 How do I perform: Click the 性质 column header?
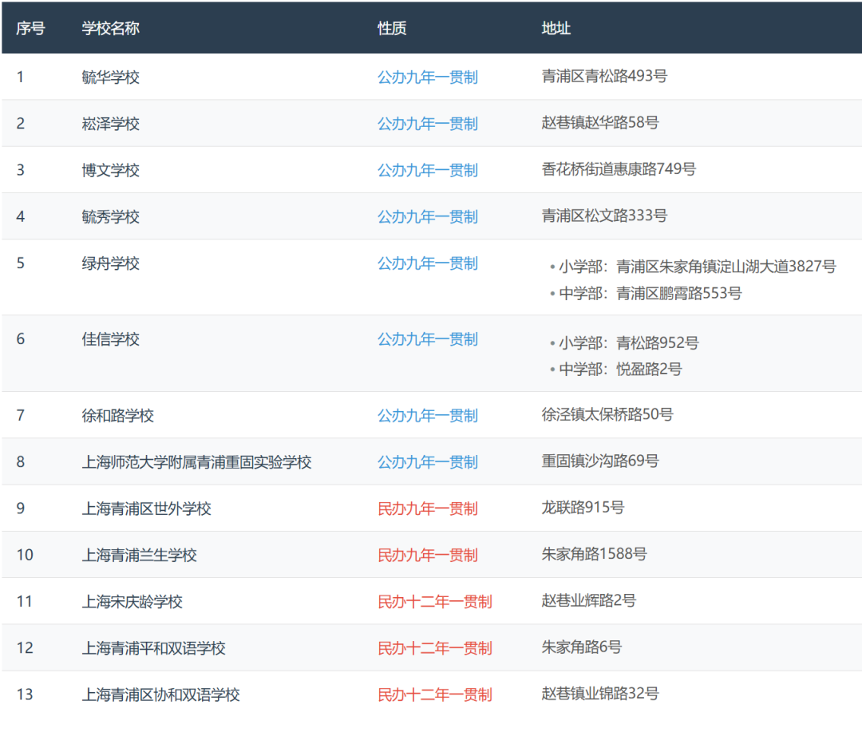392,28
